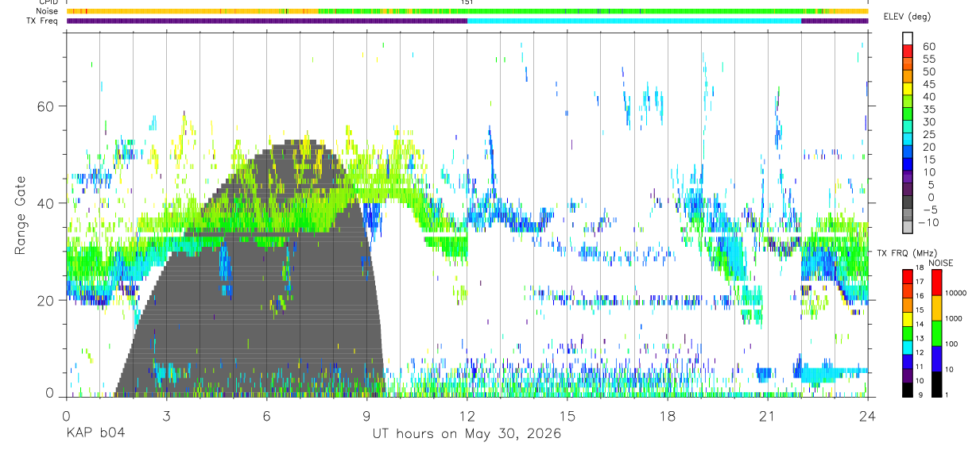The height and width of the screenshot is (450, 976).
Task: Pick the blue swatch in NOISE colorbar
Action: click(x=936, y=358)
